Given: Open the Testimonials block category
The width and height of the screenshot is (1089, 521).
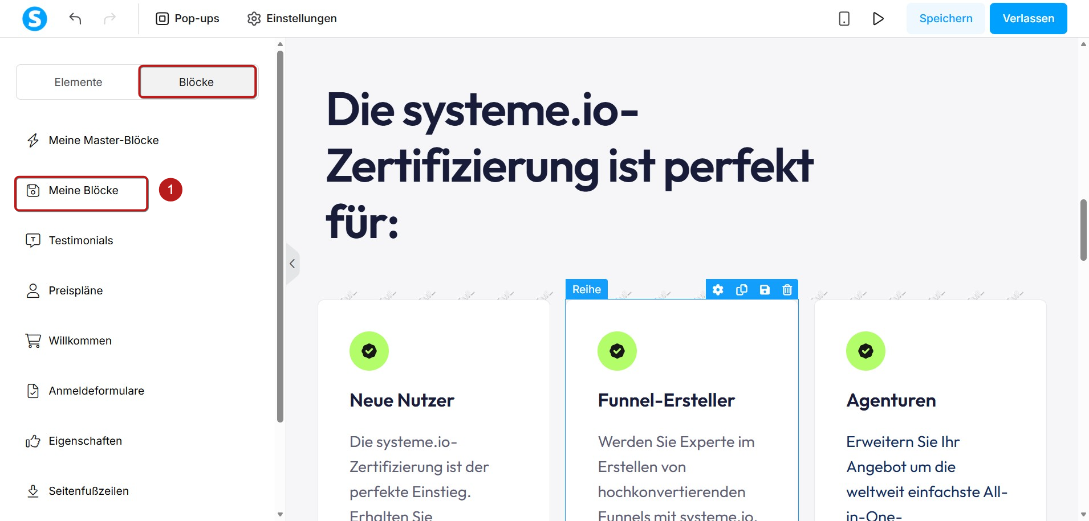Looking at the screenshot, I should click(x=70, y=240).
